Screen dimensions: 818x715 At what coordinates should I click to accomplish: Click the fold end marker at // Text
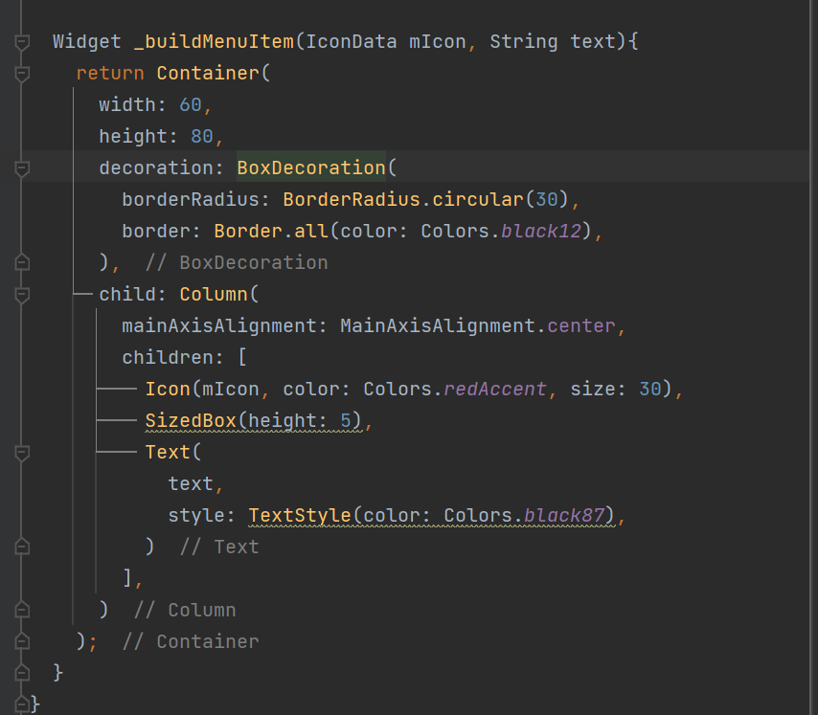(22, 547)
